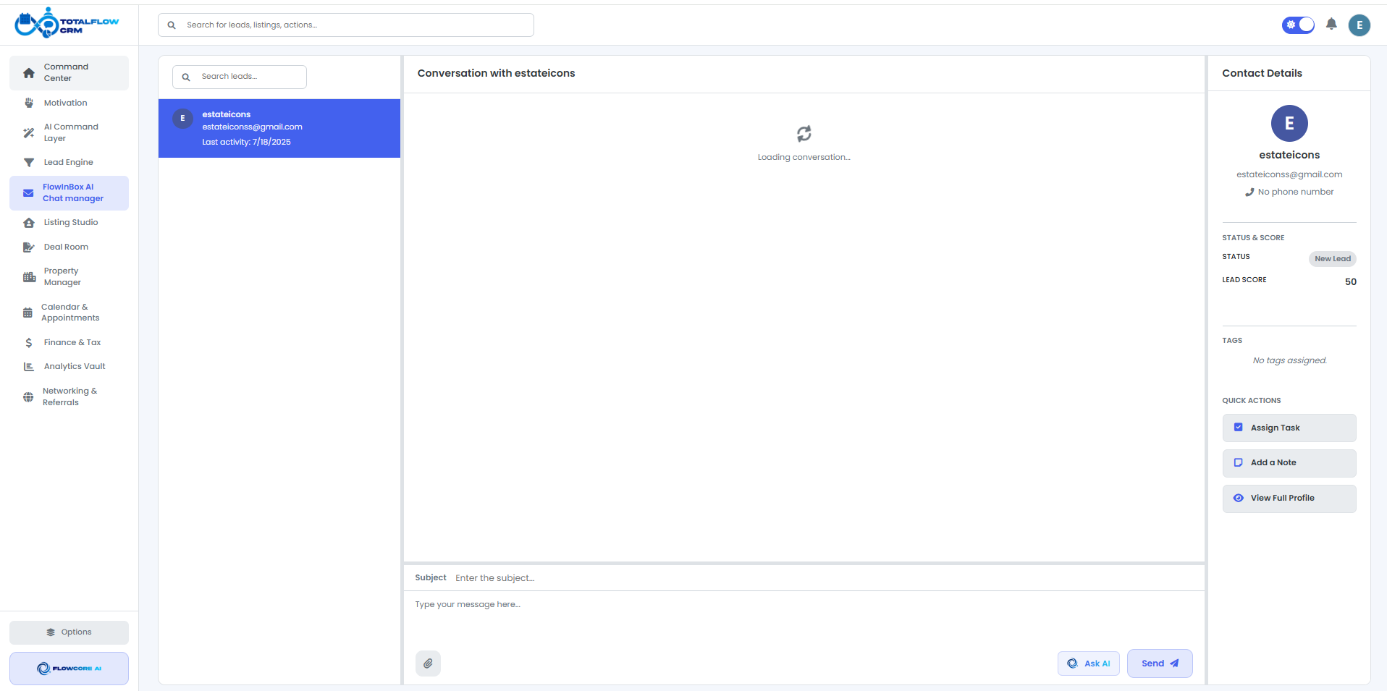The width and height of the screenshot is (1387, 691).
Task: Click the FlowInBox envelope icon
Action: coord(28,193)
